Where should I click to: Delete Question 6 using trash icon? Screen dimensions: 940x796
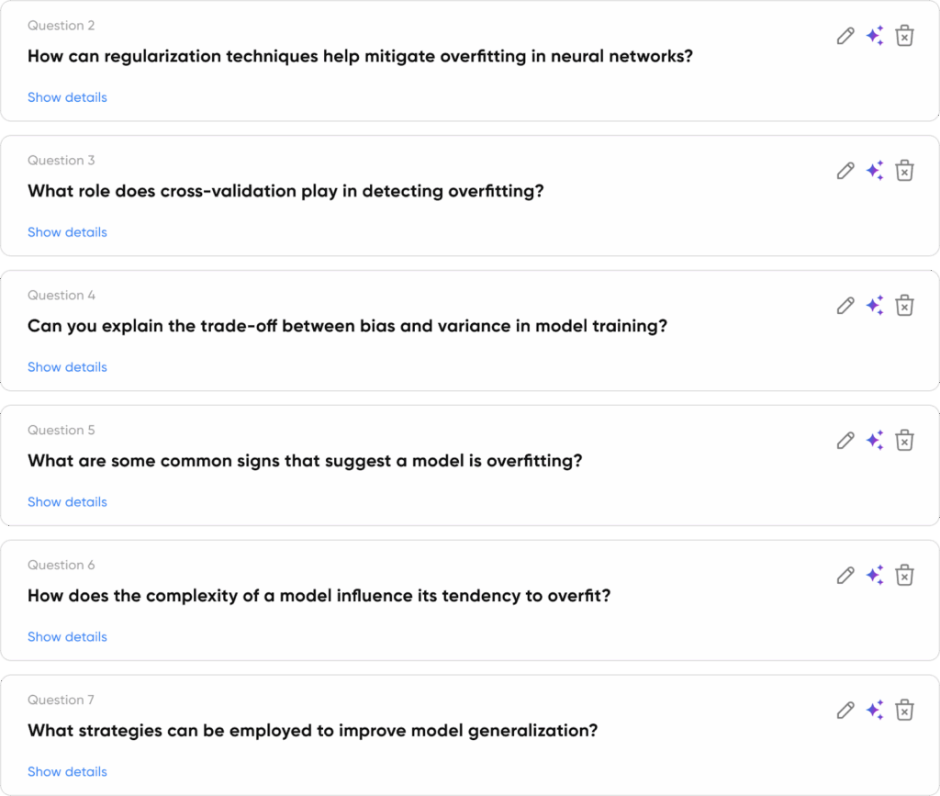[x=904, y=576]
